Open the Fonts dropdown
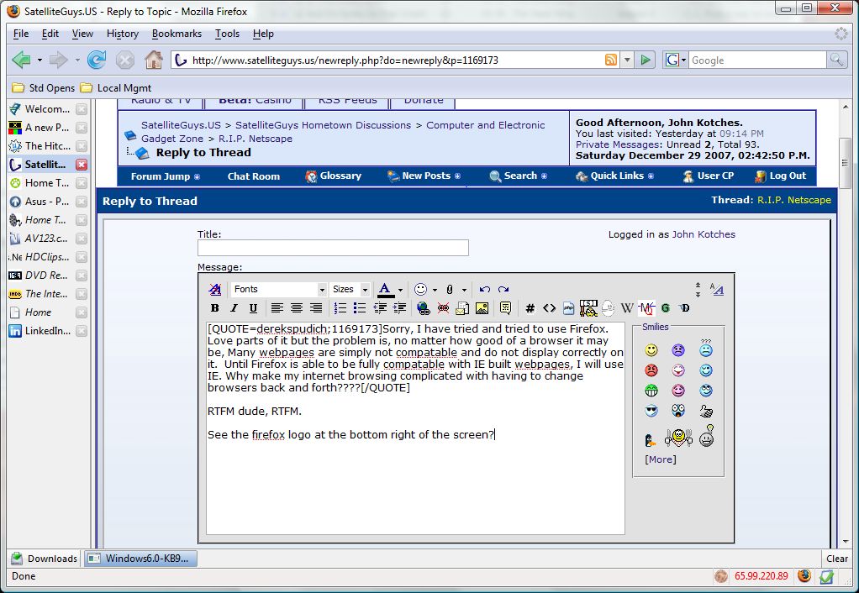The height and width of the screenshot is (593, 859). tap(278, 289)
